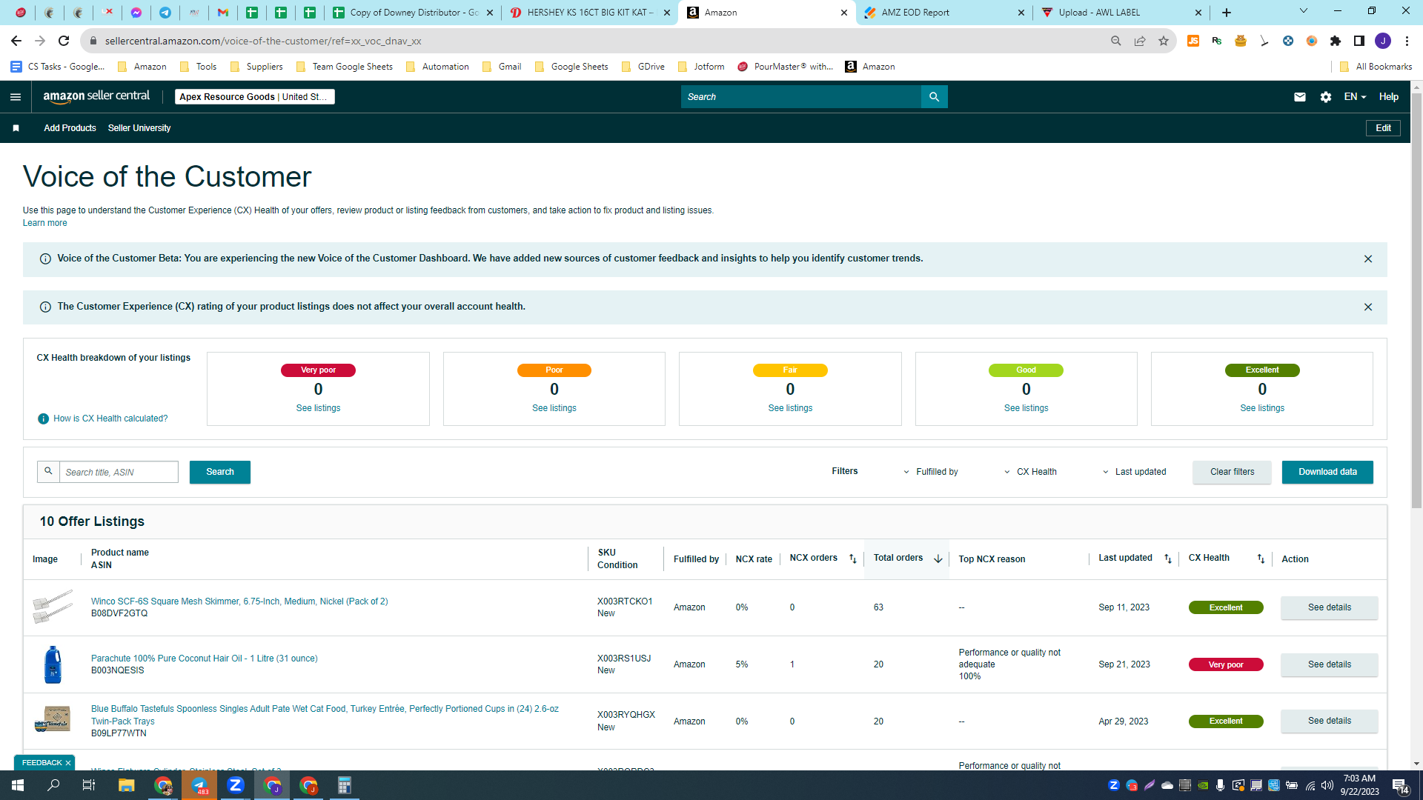Click the Help link in the header
1423x800 pixels.
coord(1388,97)
